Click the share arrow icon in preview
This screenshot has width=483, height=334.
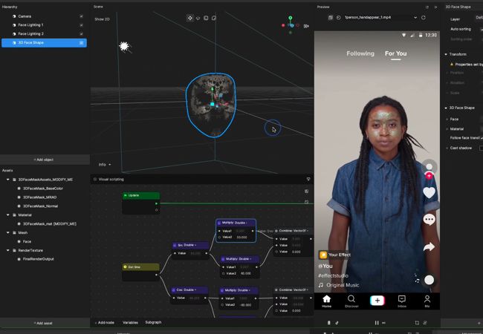pyautogui.click(x=429, y=246)
